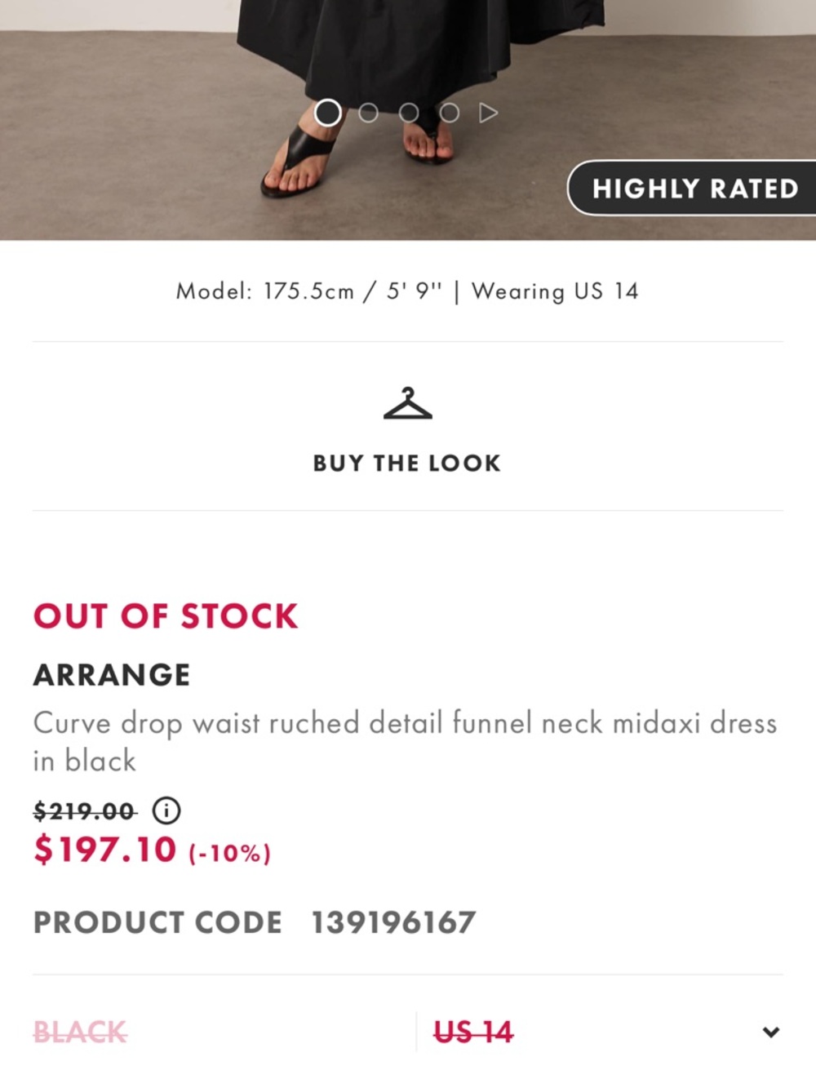Open the price info icon
This screenshot has width=816, height=1088.
click(x=166, y=810)
